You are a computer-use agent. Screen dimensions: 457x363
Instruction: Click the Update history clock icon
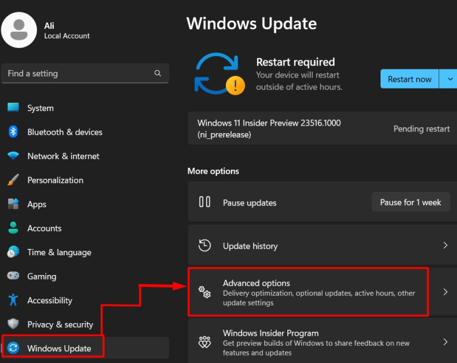[204, 245]
